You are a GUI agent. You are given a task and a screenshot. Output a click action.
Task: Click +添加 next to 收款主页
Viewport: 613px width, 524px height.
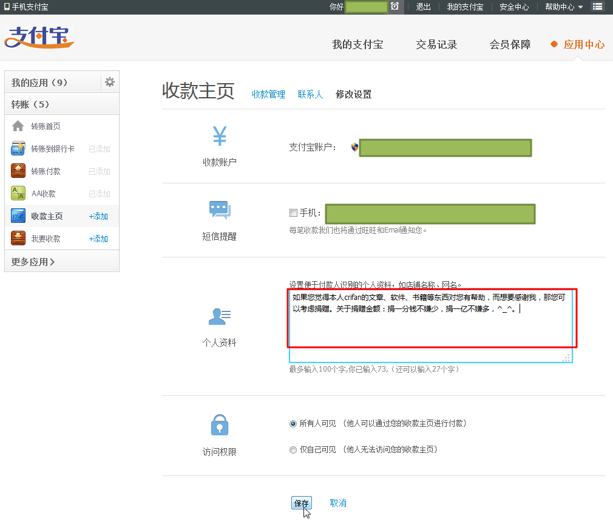(x=98, y=216)
